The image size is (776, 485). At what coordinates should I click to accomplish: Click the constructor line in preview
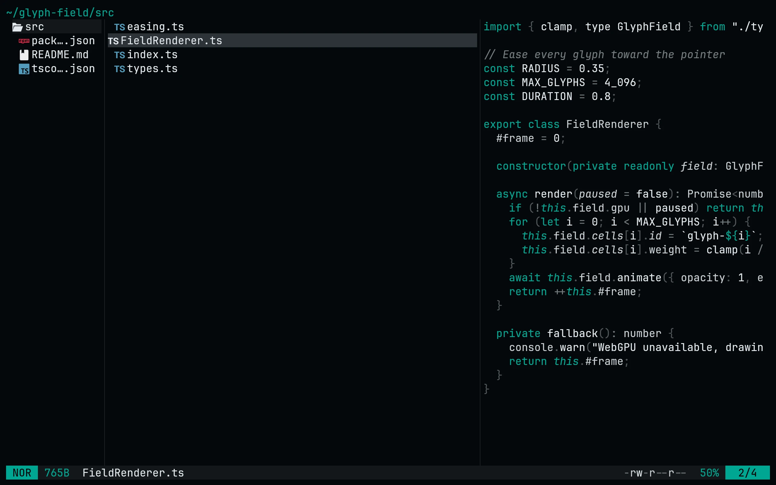630,166
